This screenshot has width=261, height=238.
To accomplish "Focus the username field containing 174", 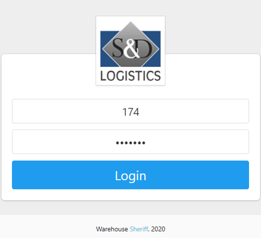I will pos(131,111).
